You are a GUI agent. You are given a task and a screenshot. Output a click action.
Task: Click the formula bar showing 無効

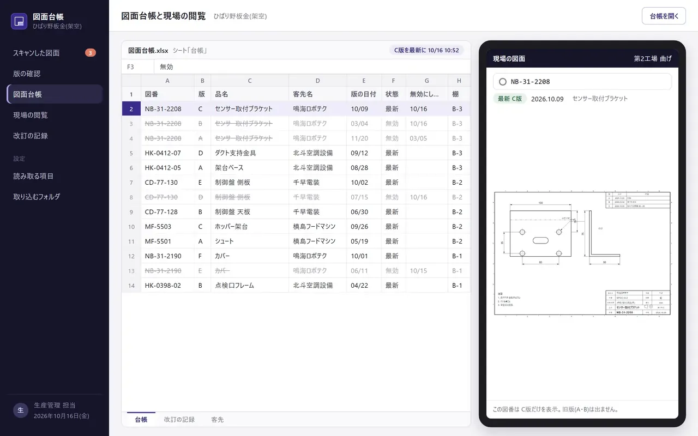click(x=312, y=66)
